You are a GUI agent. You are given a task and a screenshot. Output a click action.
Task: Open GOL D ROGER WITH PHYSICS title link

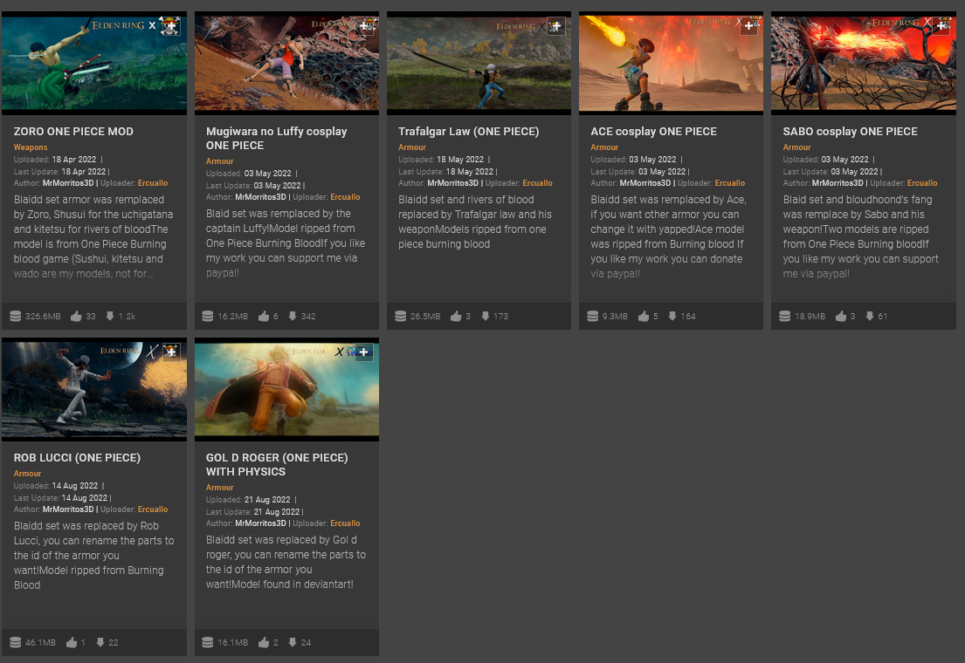(277, 464)
